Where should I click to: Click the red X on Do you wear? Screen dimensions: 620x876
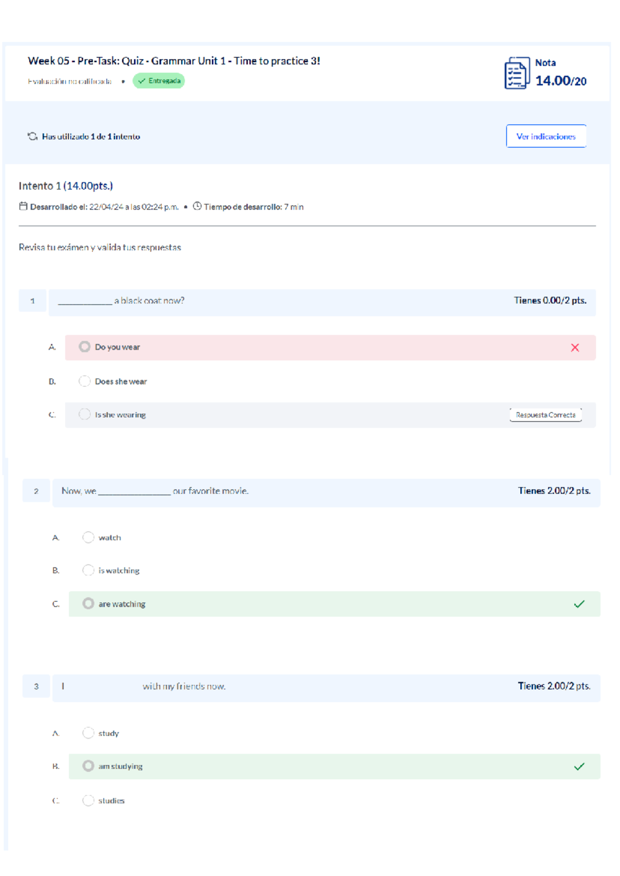click(x=575, y=348)
